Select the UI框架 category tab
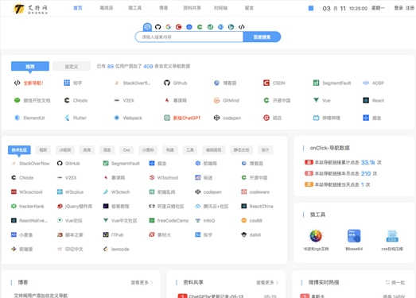The width and height of the screenshot is (416, 298). pyautogui.click(x=65, y=150)
